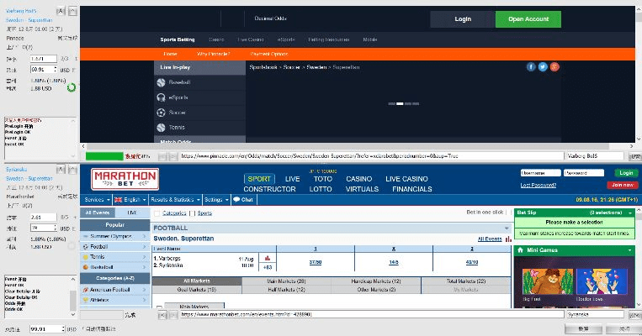The width and height of the screenshot is (642, 336).
Task: Open the Services dropdown menu
Action: click(x=95, y=200)
